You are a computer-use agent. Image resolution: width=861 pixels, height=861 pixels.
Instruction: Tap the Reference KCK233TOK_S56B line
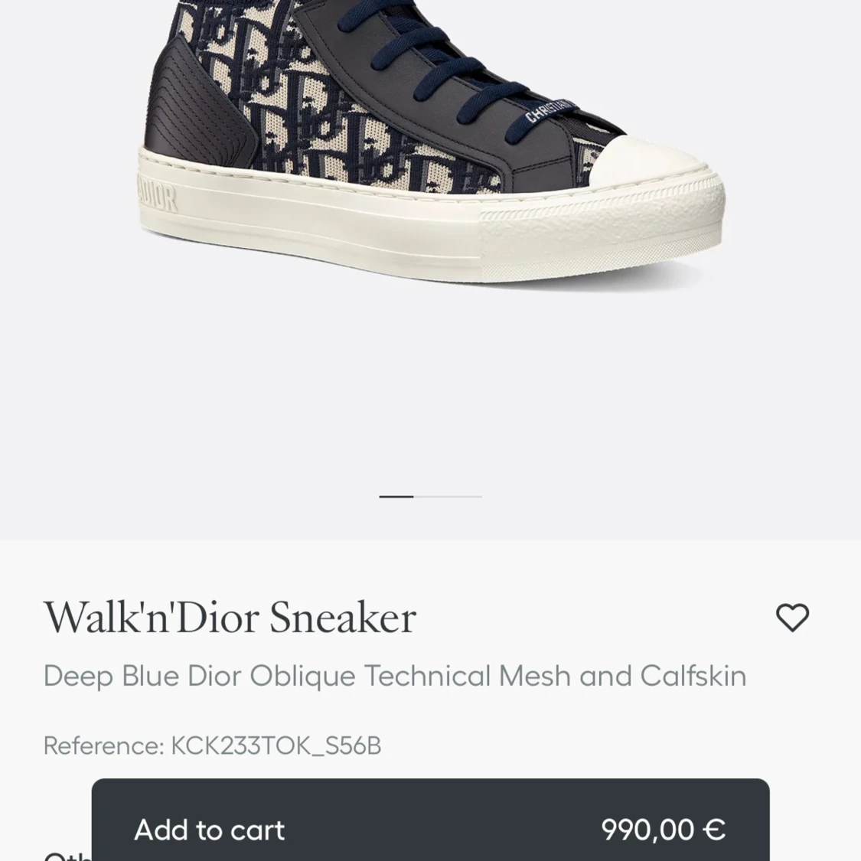212,745
